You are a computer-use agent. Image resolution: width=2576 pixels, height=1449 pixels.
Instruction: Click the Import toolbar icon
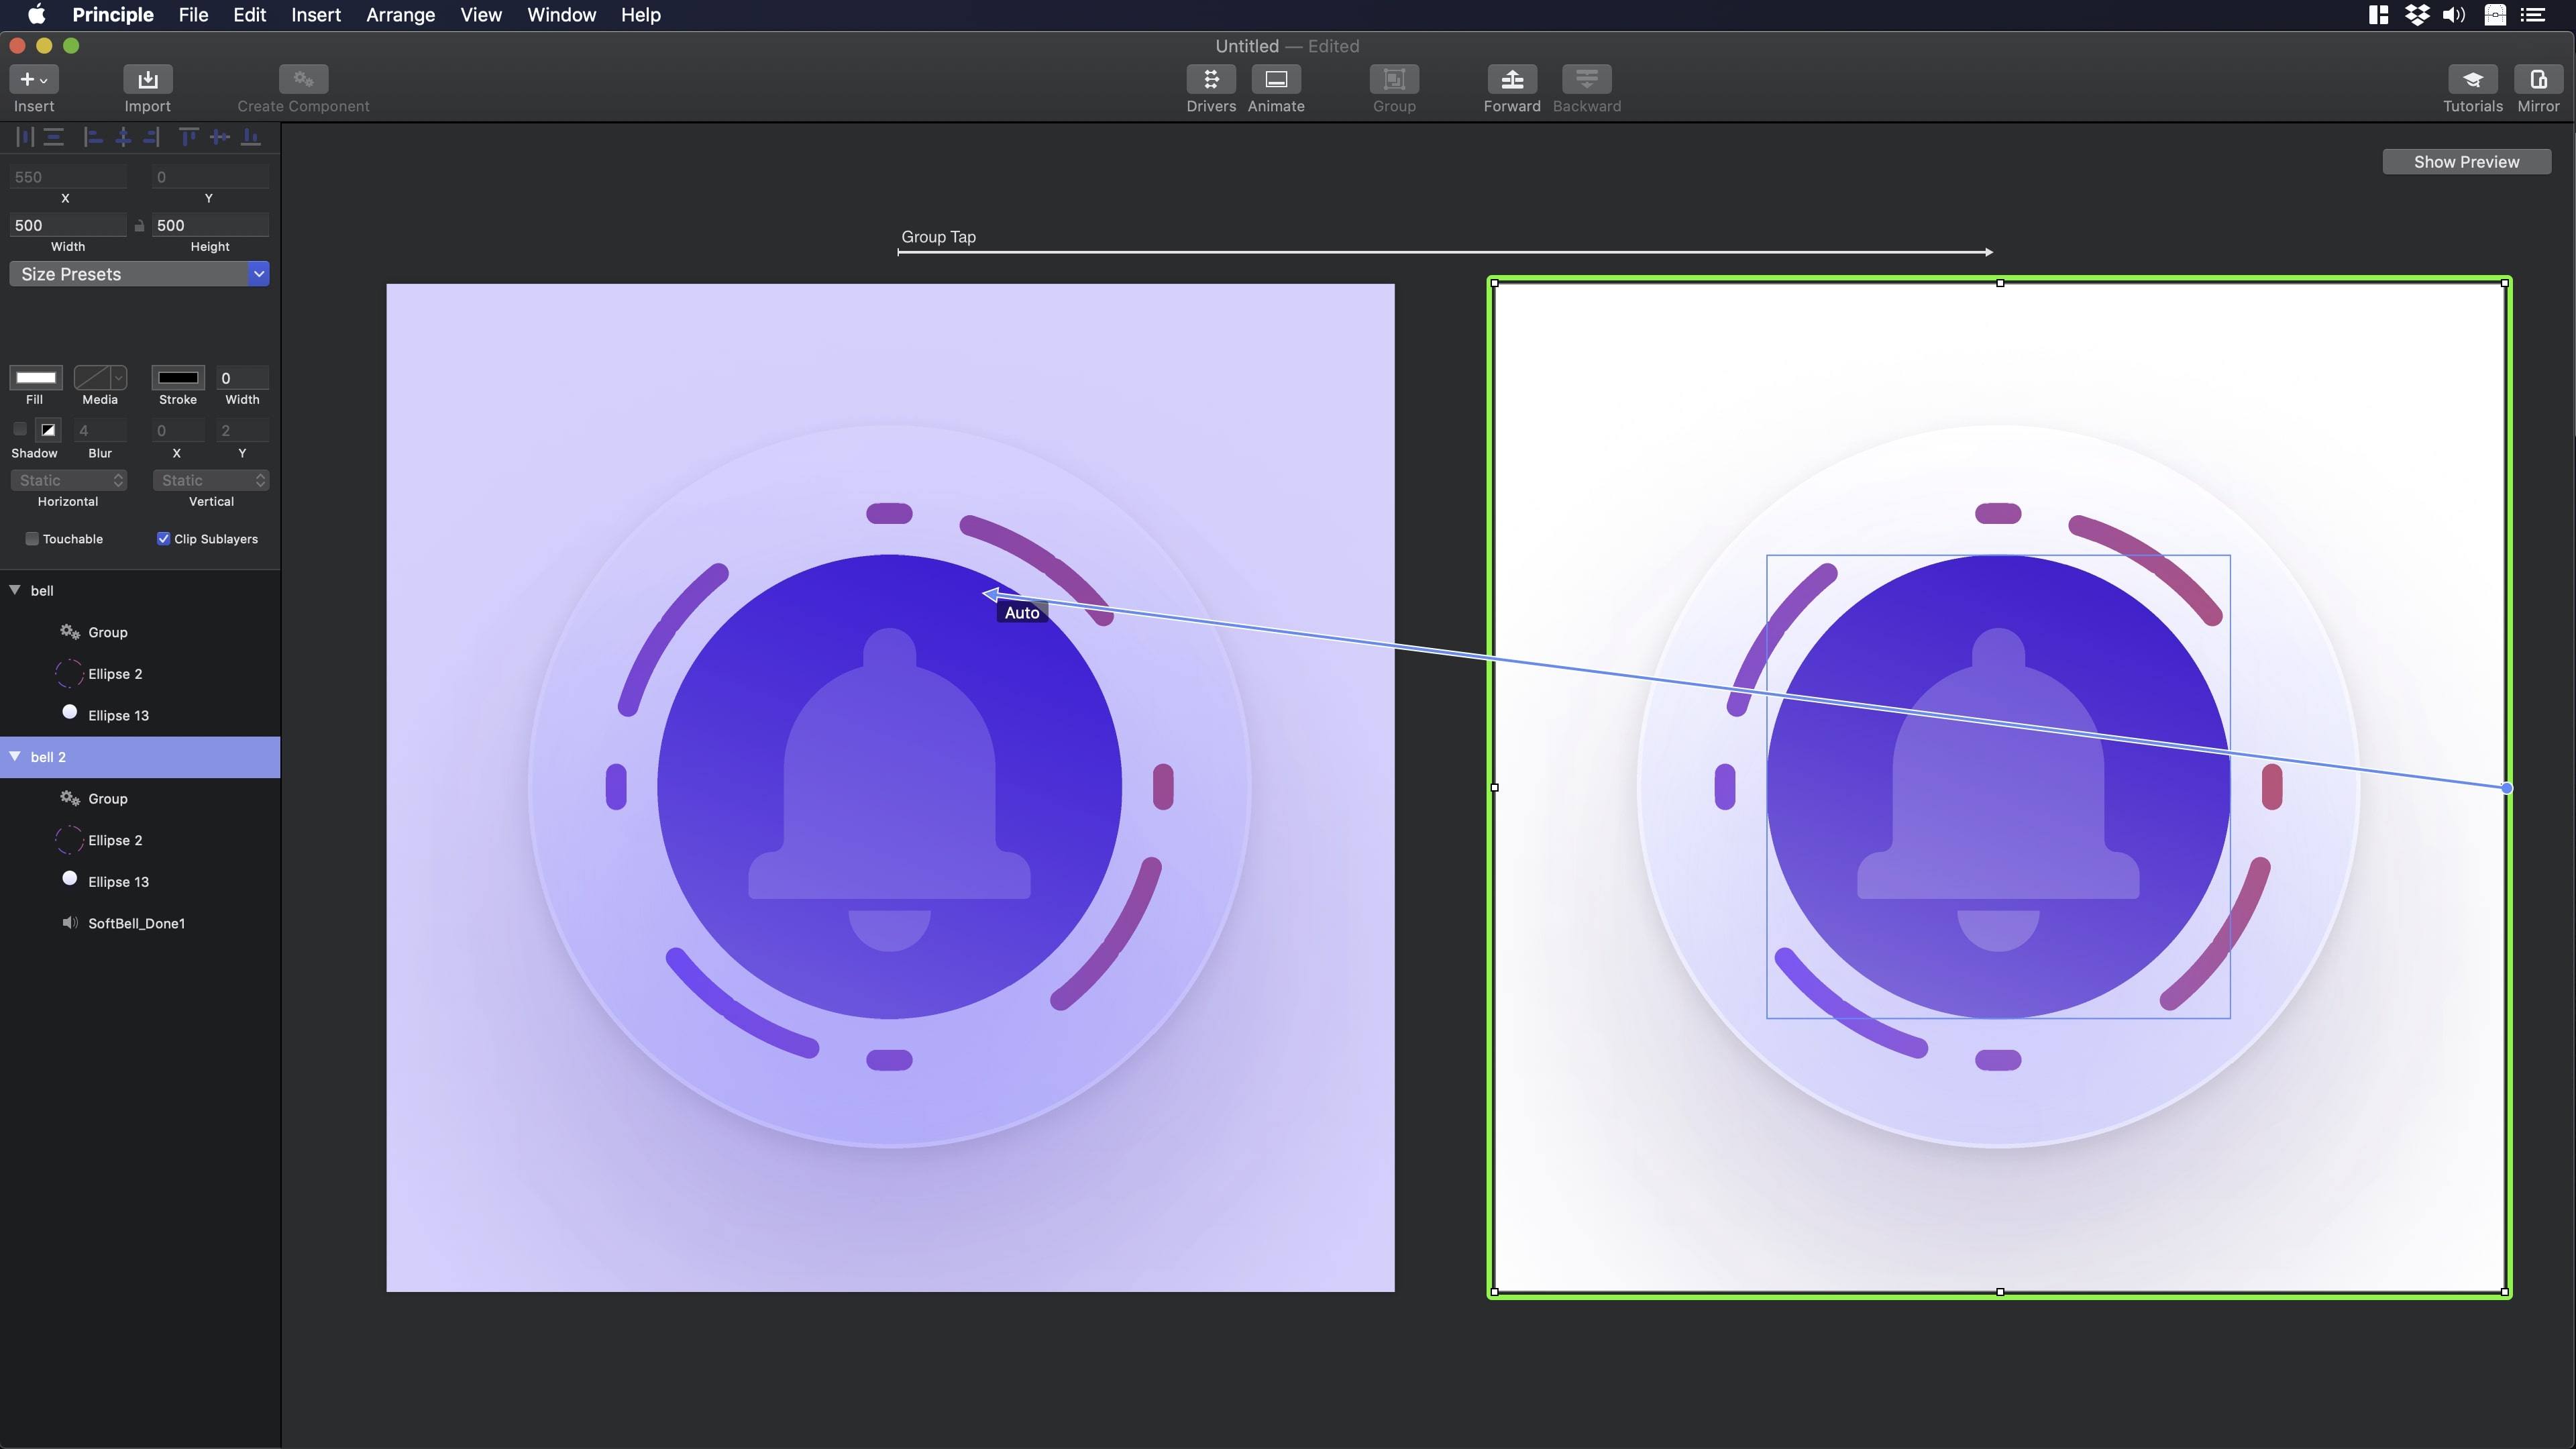pos(147,80)
